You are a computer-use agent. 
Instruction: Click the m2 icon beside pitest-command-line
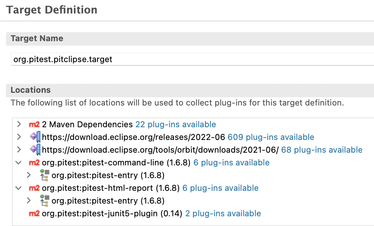coord(34,162)
